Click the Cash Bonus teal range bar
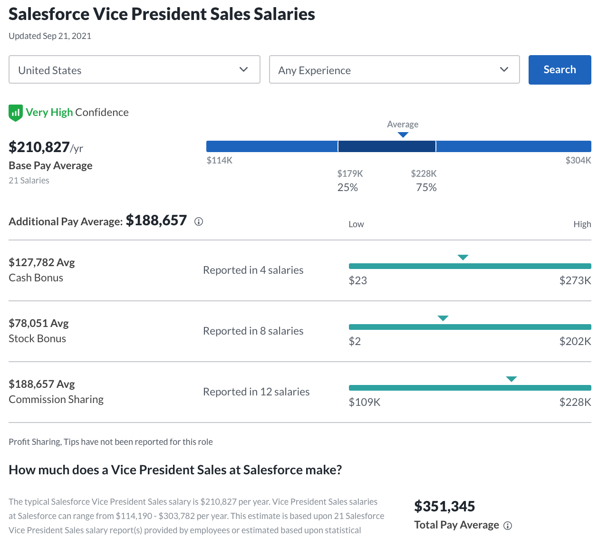 tap(470, 266)
